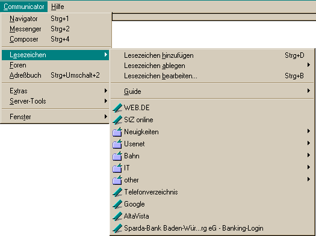Click the Strg+4 shortcut text
This screenshot has height=236, width=316.
click(x=60, y=39)
